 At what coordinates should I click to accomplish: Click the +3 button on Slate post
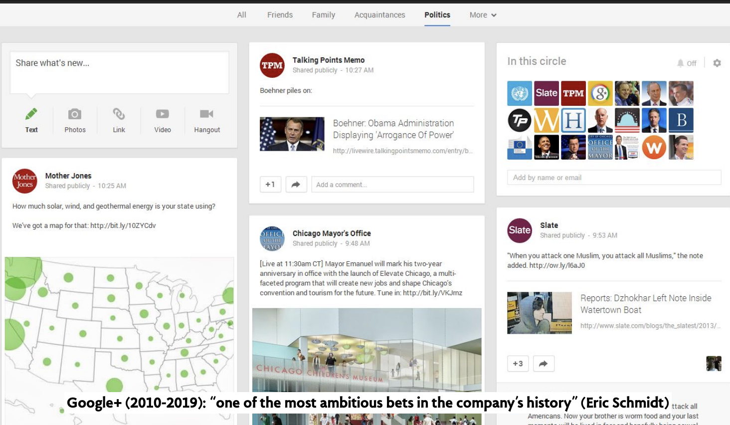[518, 364]
